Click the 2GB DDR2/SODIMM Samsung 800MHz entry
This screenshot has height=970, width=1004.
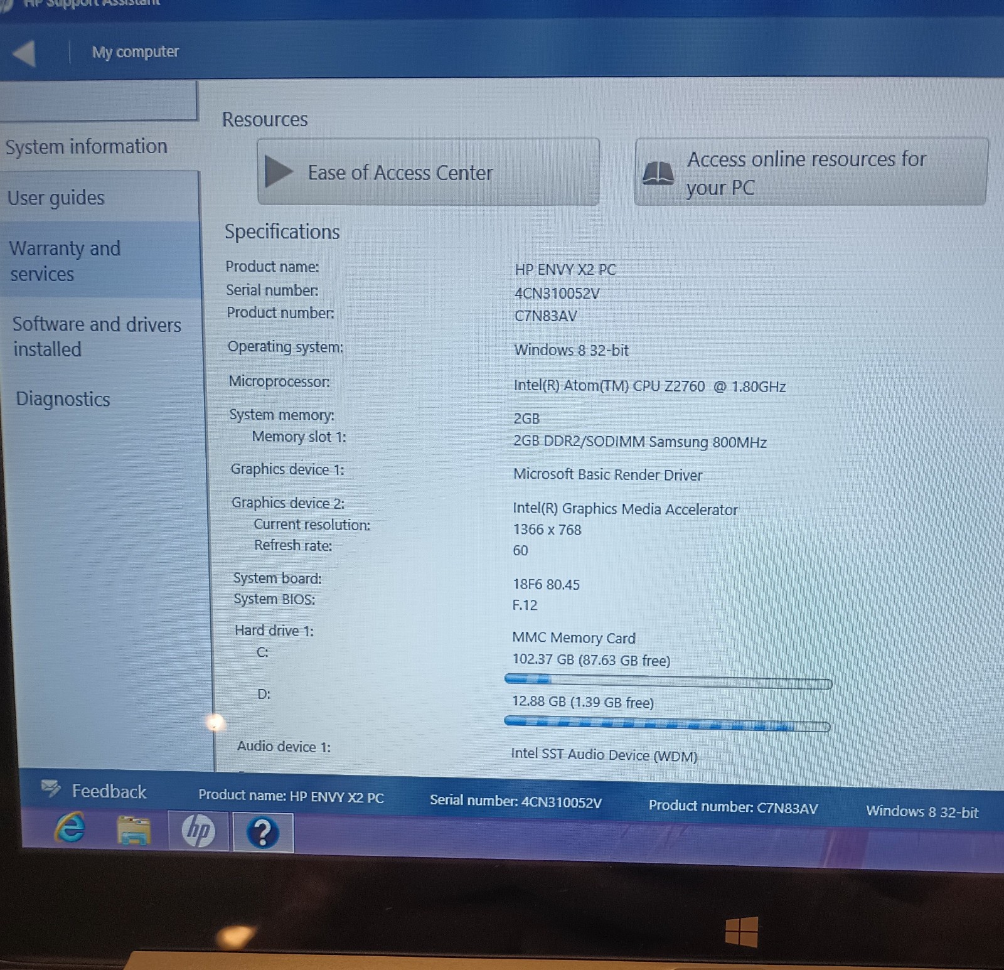640,442
